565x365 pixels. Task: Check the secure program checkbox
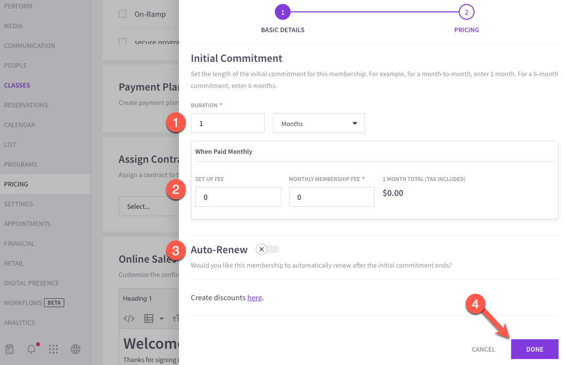tap(123, 41)
